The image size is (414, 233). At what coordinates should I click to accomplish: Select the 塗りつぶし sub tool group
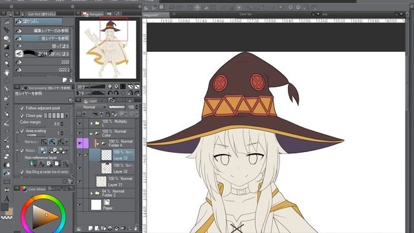(x=39, y=21)
